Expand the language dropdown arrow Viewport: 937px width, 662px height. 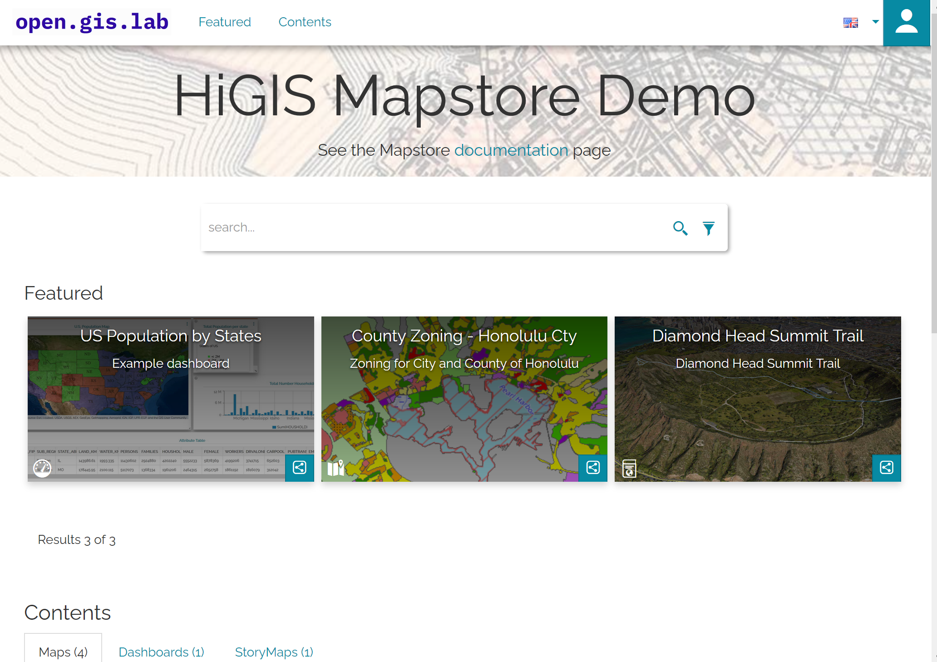pos(875,22)
